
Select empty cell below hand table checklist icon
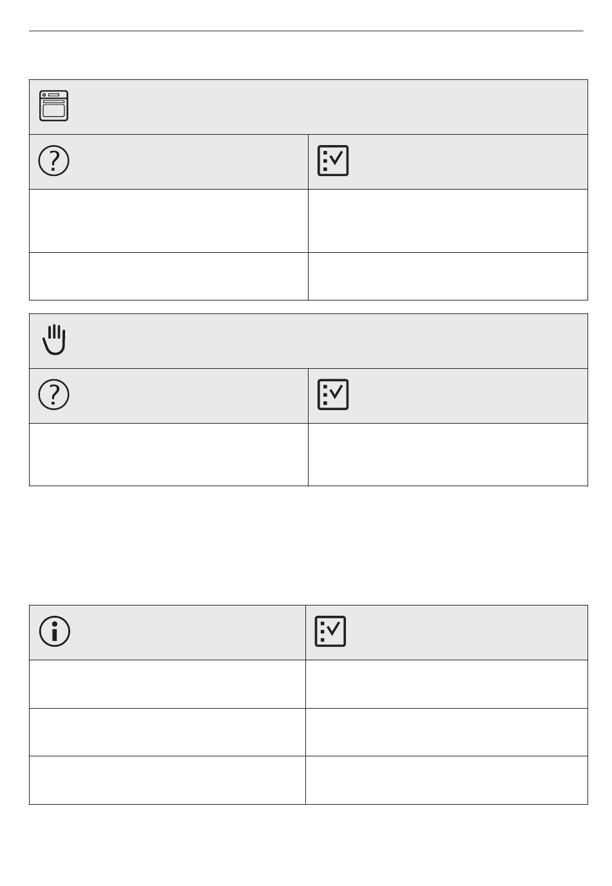point(448,454)
